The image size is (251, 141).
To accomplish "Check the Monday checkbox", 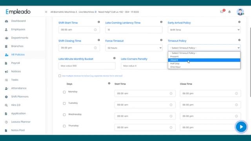I will pyautogui.click(x=64, y=92).
